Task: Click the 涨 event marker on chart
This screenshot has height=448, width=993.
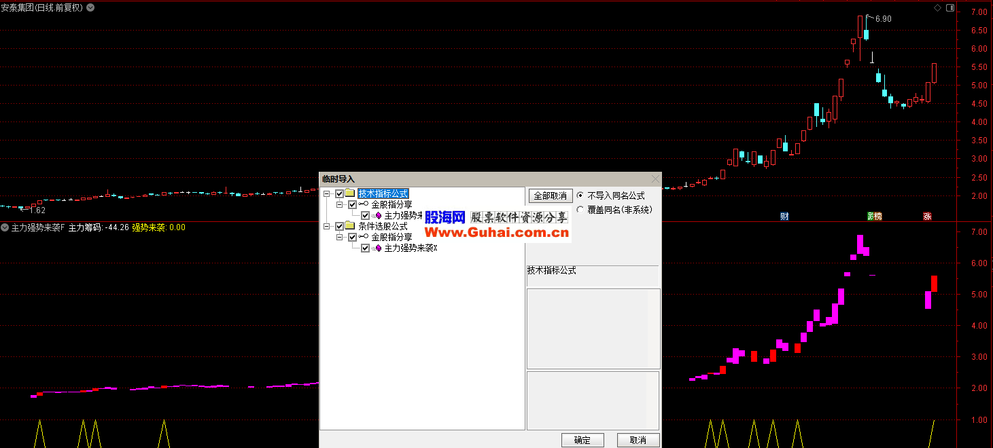Action: pos(927,217)
